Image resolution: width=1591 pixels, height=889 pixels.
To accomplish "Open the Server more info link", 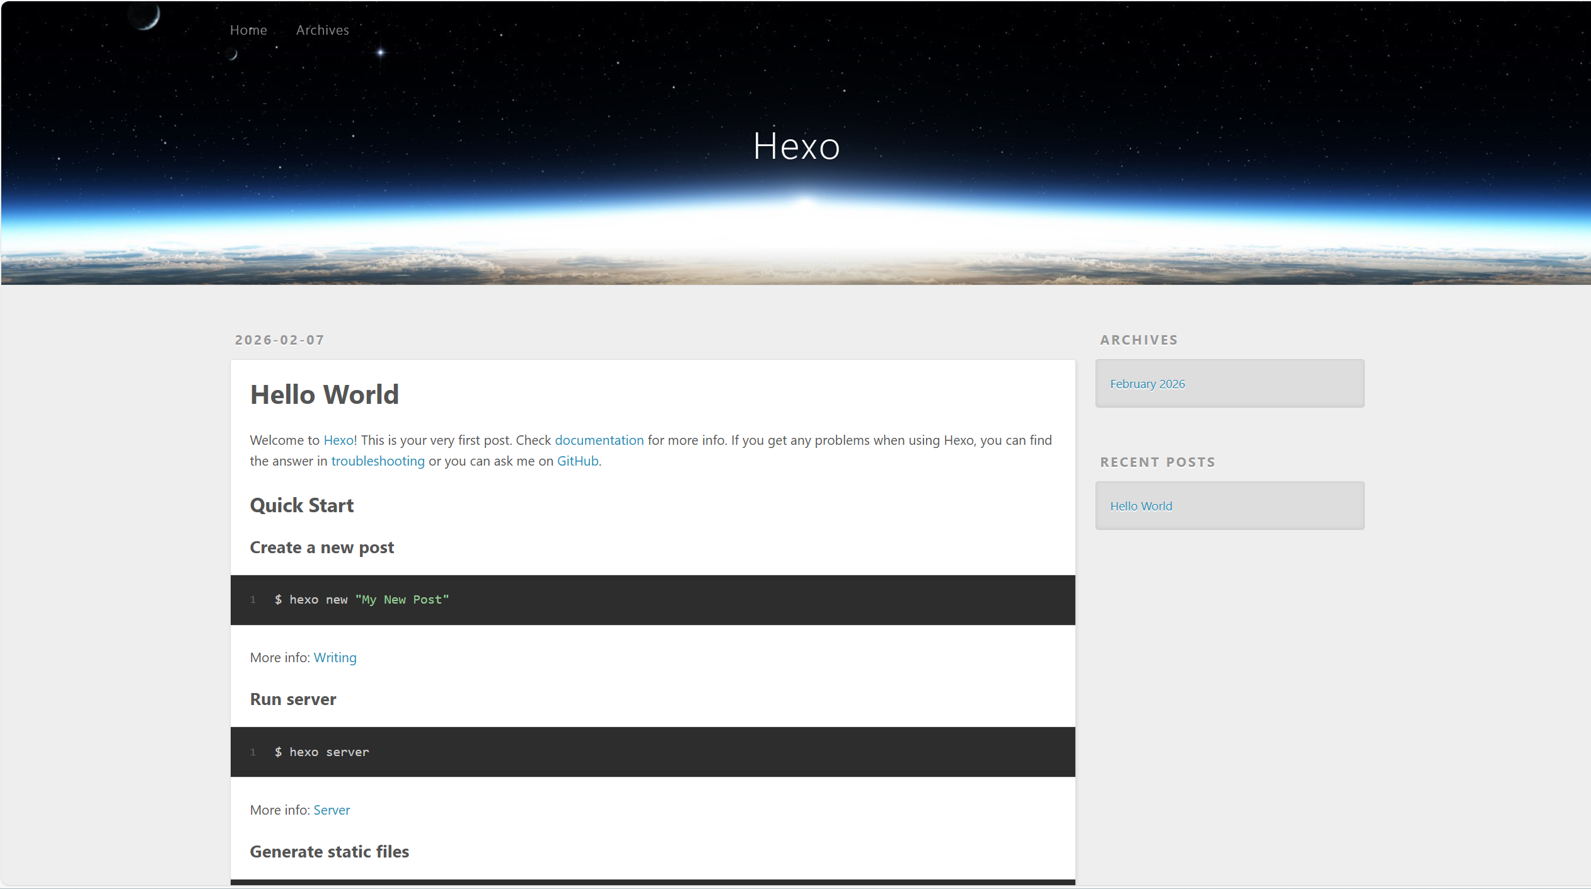I will point(332,810).
